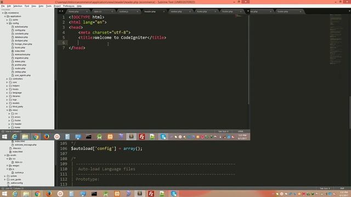Open the Edit menu
The height and width of the screenshot is (197, 351).
[x=9, y=6]
